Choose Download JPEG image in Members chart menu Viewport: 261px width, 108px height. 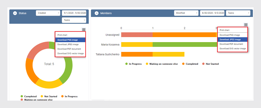[x=232, y=39]
